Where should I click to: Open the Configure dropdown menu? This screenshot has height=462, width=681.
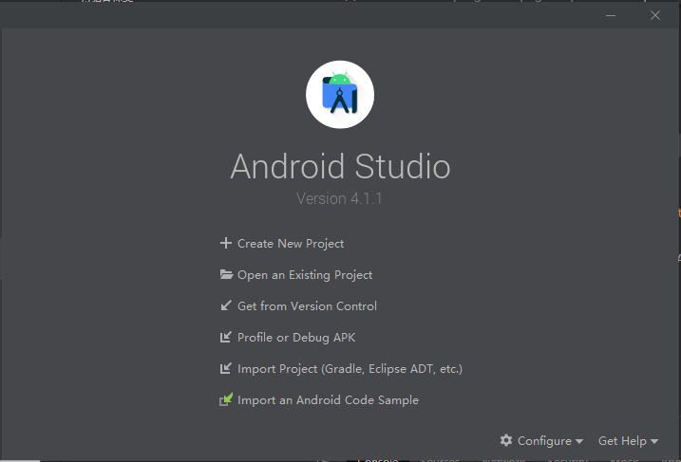tap(541, 441)
